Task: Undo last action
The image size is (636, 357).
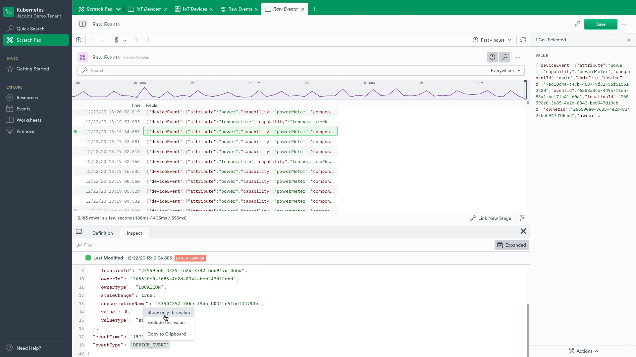Action: coord(92,40)
